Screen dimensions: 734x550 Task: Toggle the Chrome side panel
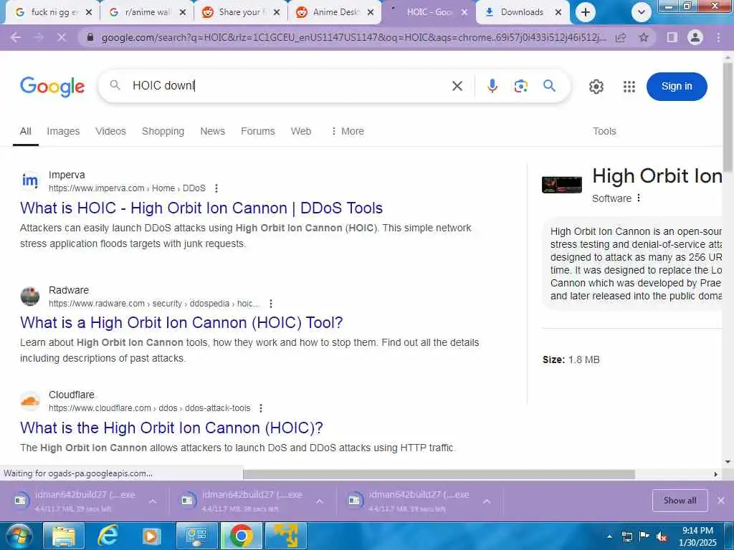click(672, 37)
